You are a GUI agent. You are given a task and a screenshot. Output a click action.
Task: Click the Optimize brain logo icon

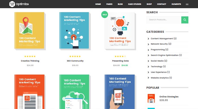coord(12,4)
